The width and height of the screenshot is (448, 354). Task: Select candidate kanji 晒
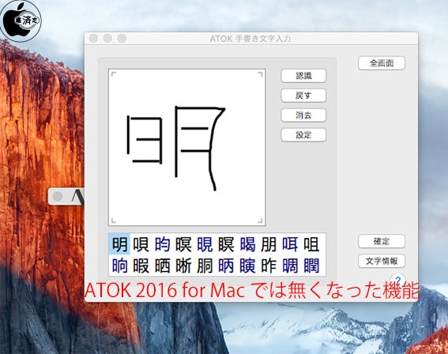[x=162, y=265]
